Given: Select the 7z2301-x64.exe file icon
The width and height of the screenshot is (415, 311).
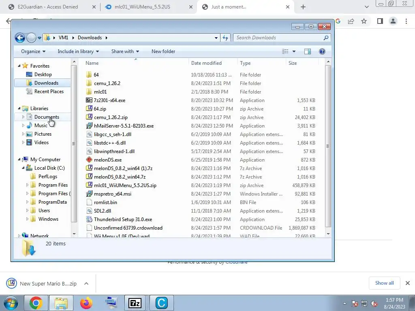Looking at the screenshot, I should coord(89,100).
